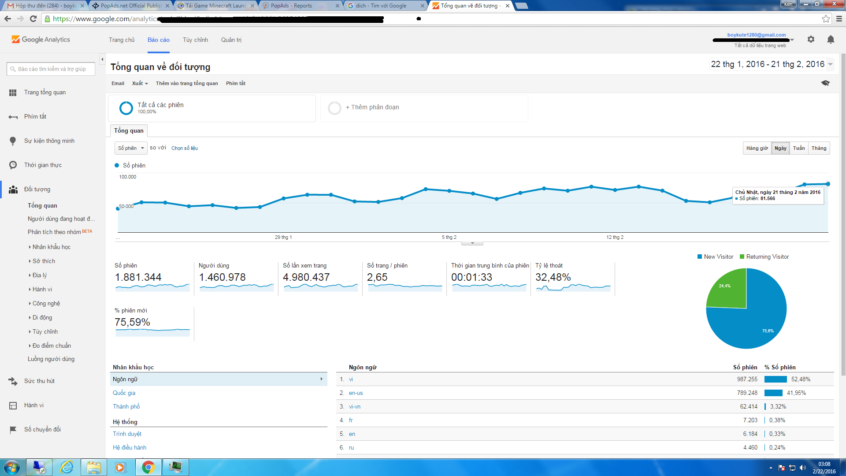Click the Quốc gia demographics link
The width and height of the screenshot is (846, 476).
click(x=124, y=393)
